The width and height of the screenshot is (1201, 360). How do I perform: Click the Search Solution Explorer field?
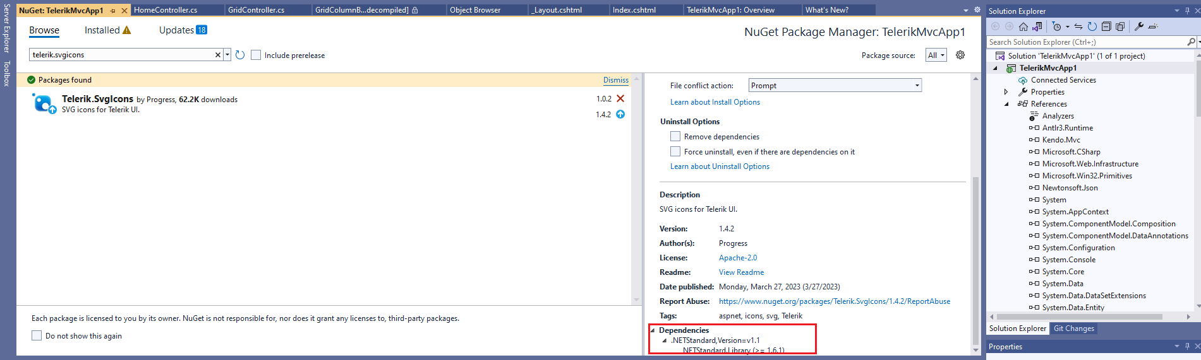point(1087,42)
